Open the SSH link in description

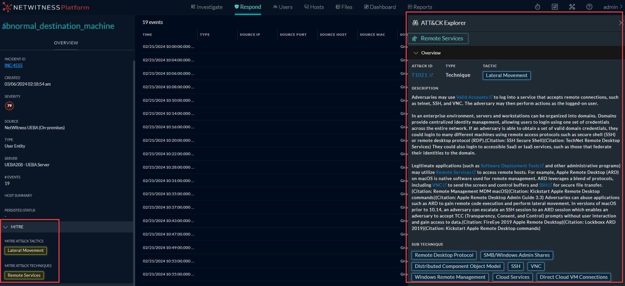545,185
